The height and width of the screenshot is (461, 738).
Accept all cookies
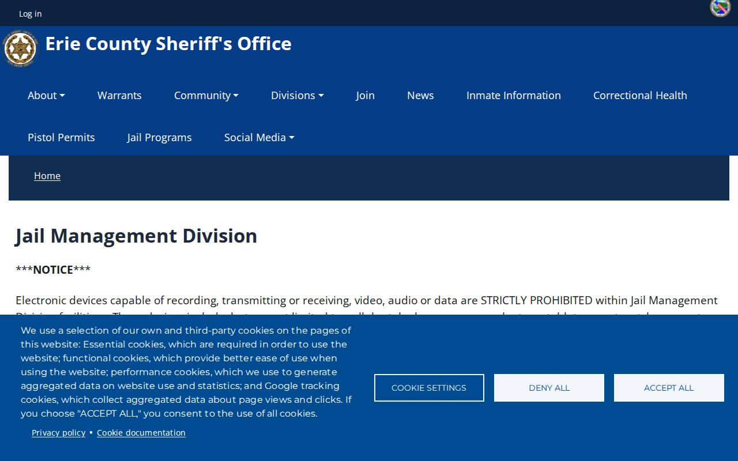pos(669,388)
